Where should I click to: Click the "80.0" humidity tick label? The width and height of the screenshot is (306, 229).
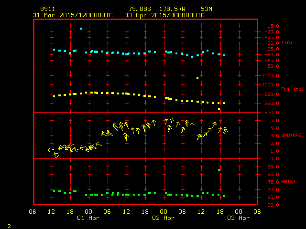click(273, 174)
